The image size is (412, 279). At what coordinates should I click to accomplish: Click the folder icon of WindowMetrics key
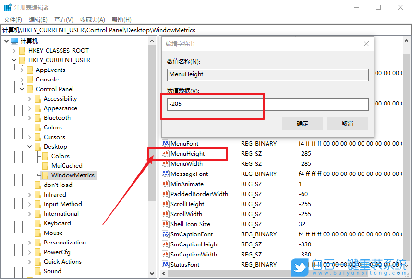(46, 175)
